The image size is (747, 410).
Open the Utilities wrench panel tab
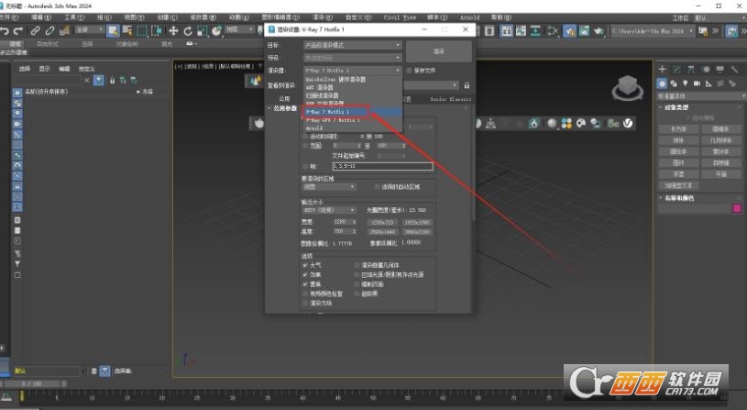[734, 70]
